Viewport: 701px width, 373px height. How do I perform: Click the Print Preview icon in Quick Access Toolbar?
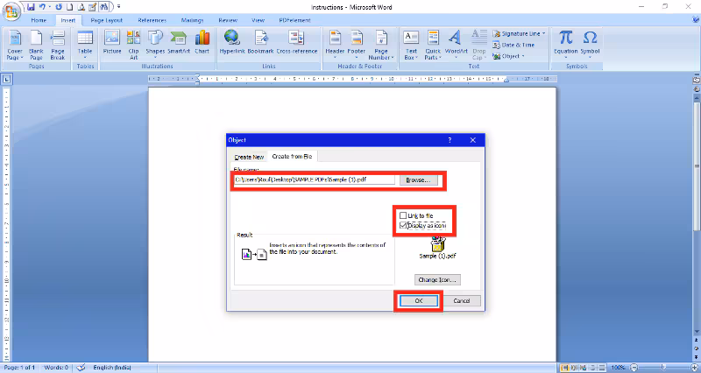[x=81, y=7]
